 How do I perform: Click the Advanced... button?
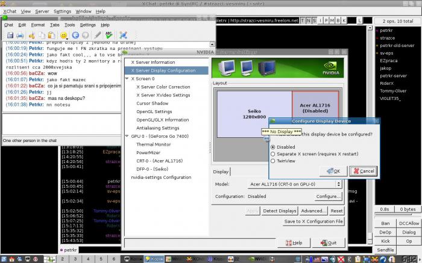pos(313,211)
